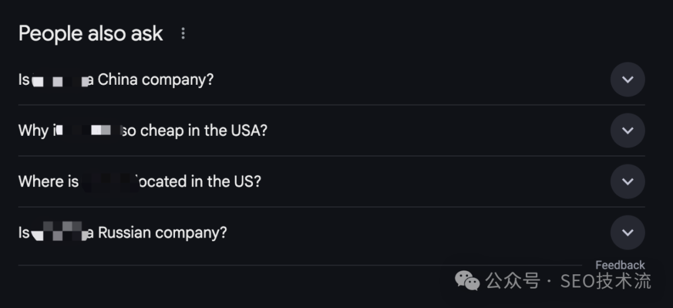Click the "Where is" question text
Screen dimensions: 673x308
[49, 181]
